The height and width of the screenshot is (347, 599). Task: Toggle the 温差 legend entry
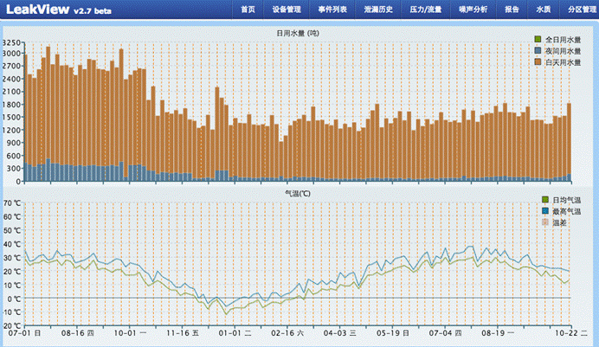pos(544,222)
